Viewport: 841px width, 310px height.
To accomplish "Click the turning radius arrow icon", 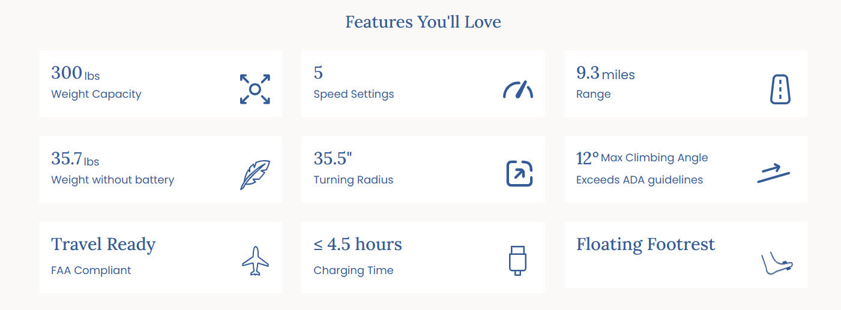I will 519,174.
